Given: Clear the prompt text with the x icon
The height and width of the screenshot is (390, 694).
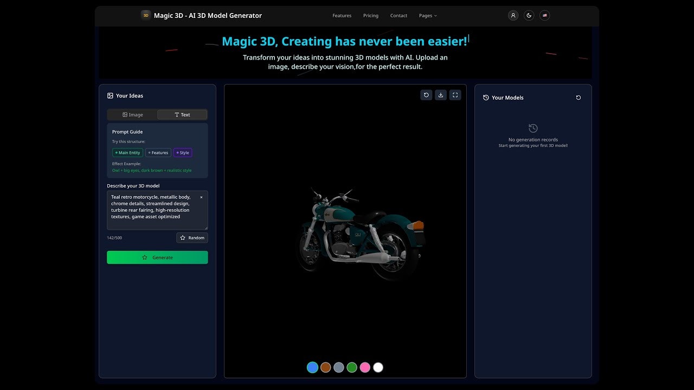Looking at the screenshot, I should 201,197.
